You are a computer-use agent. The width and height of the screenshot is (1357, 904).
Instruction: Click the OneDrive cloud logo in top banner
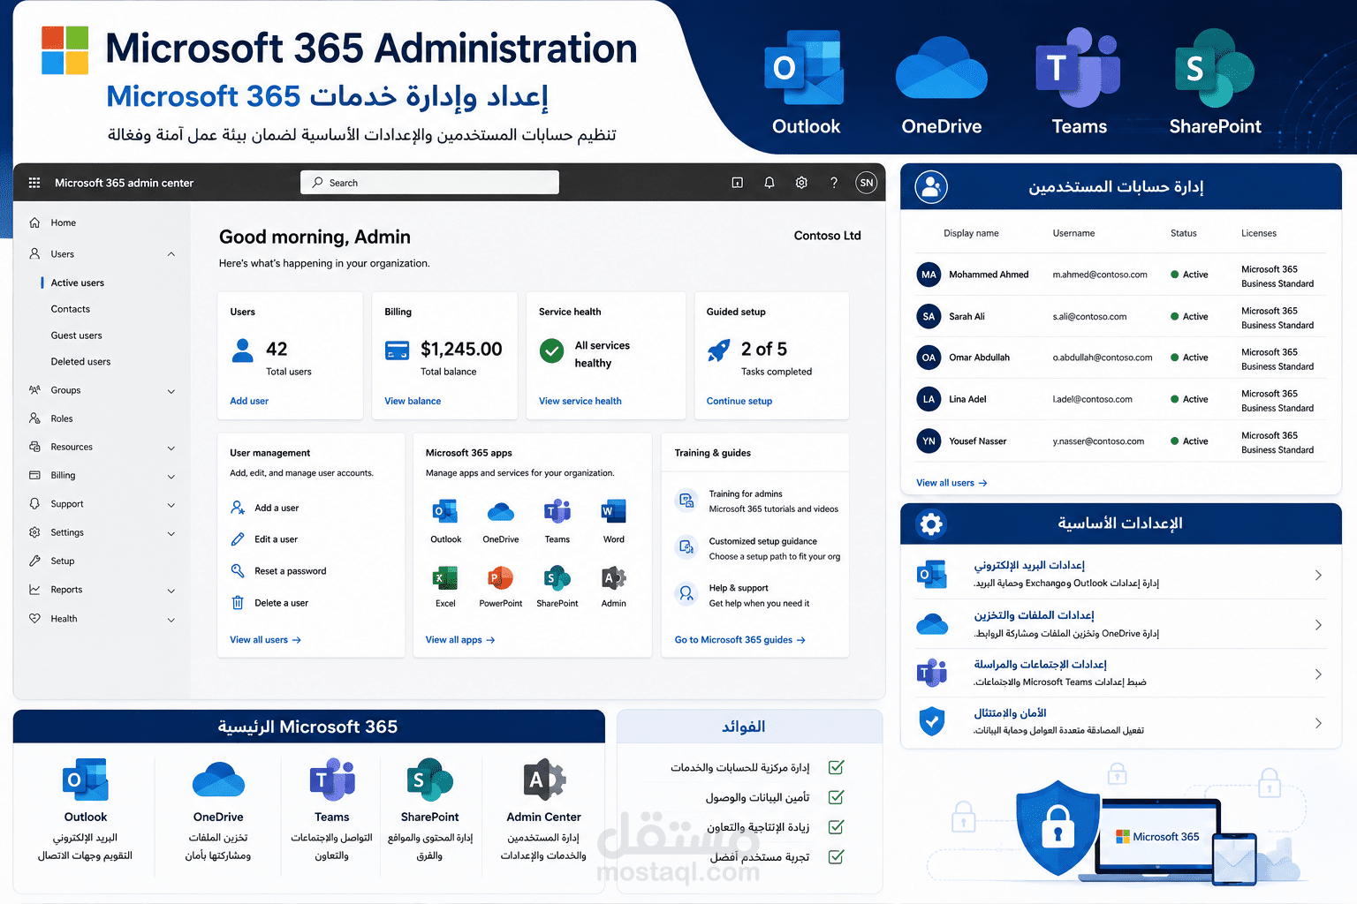941,69
